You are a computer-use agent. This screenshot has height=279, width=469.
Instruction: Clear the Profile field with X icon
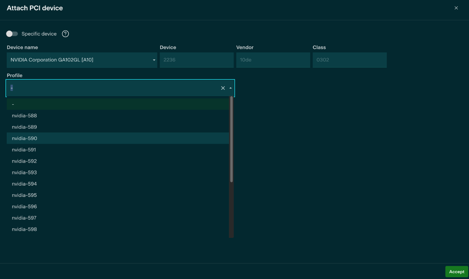[x=223, y=88]
